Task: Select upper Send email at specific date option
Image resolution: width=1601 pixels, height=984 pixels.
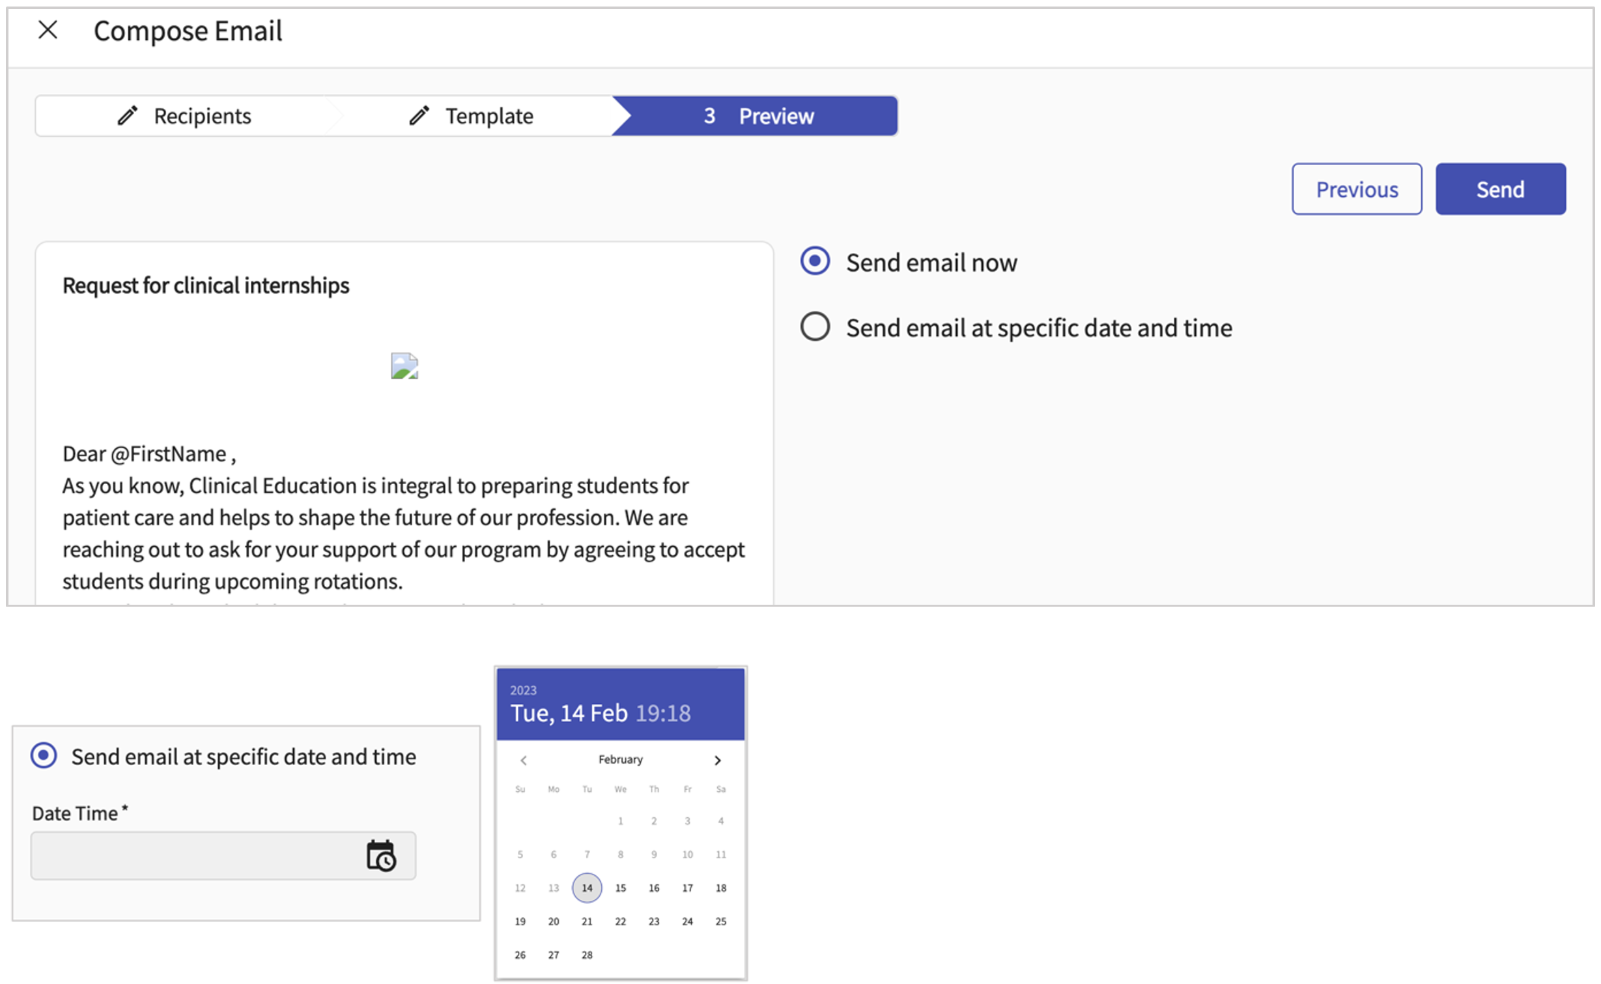Action: [814, 326]
